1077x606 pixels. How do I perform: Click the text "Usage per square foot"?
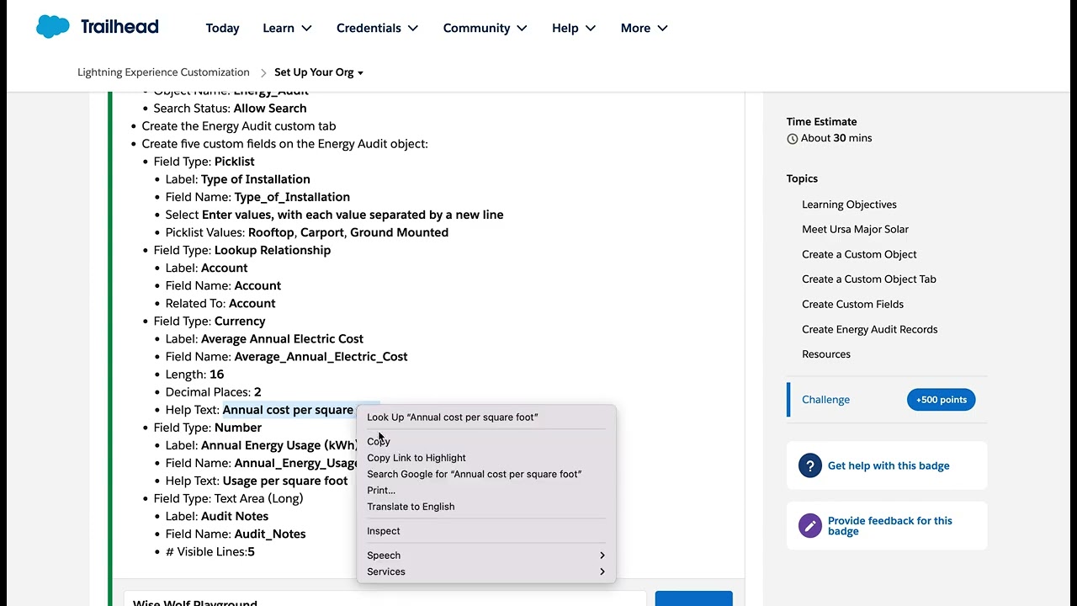pyautogui.click(x=285, y=481)
